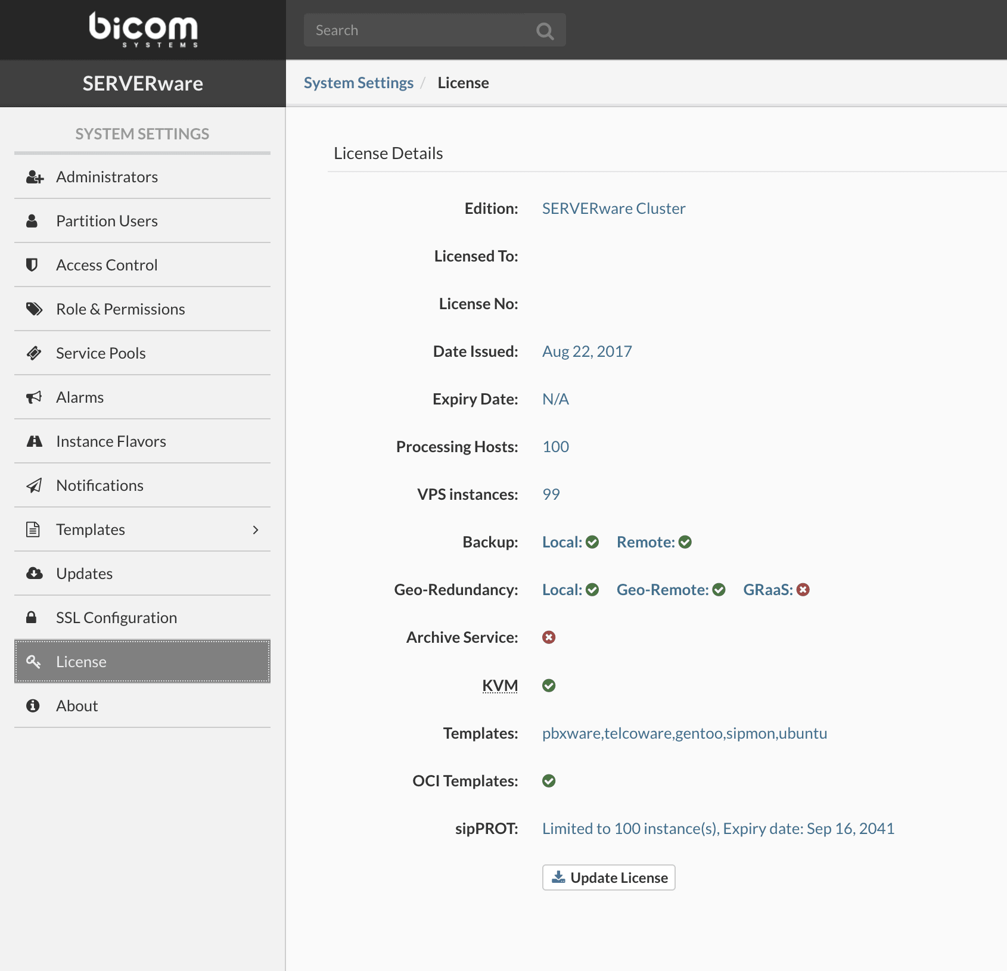Click the Updates cloud download icon

35,574
